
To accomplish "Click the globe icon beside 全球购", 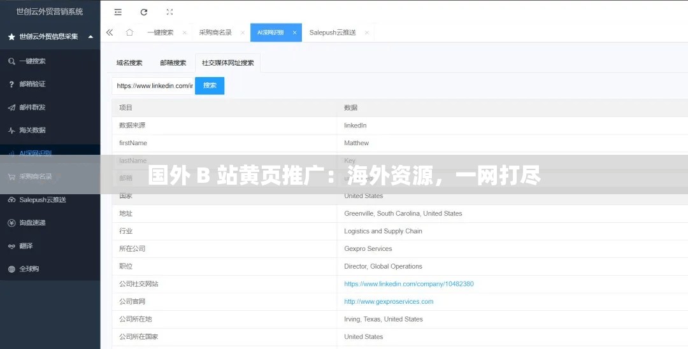I will click(12, 269).
